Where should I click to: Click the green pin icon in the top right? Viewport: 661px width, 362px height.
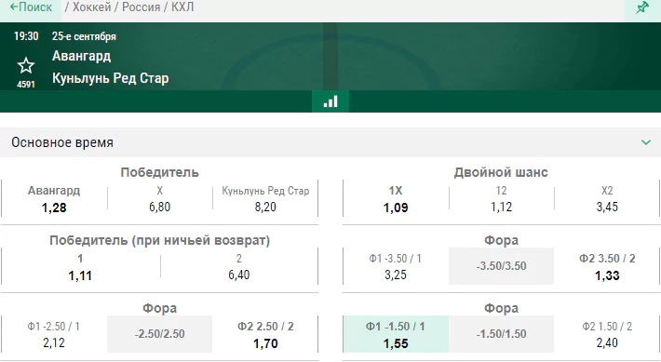[x=642, y=7]
